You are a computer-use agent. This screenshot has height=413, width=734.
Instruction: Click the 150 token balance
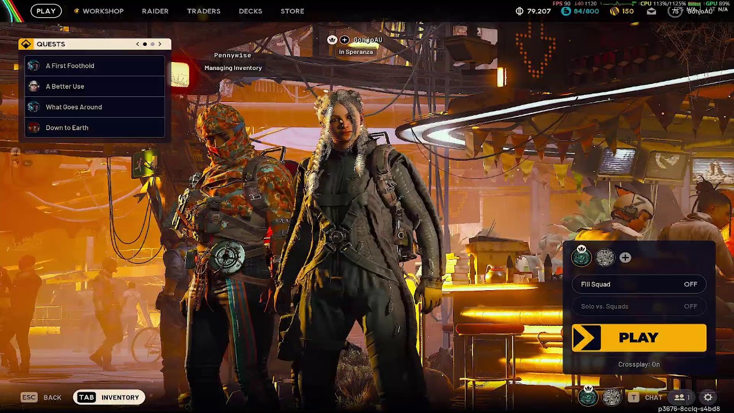tap(628, 11)
